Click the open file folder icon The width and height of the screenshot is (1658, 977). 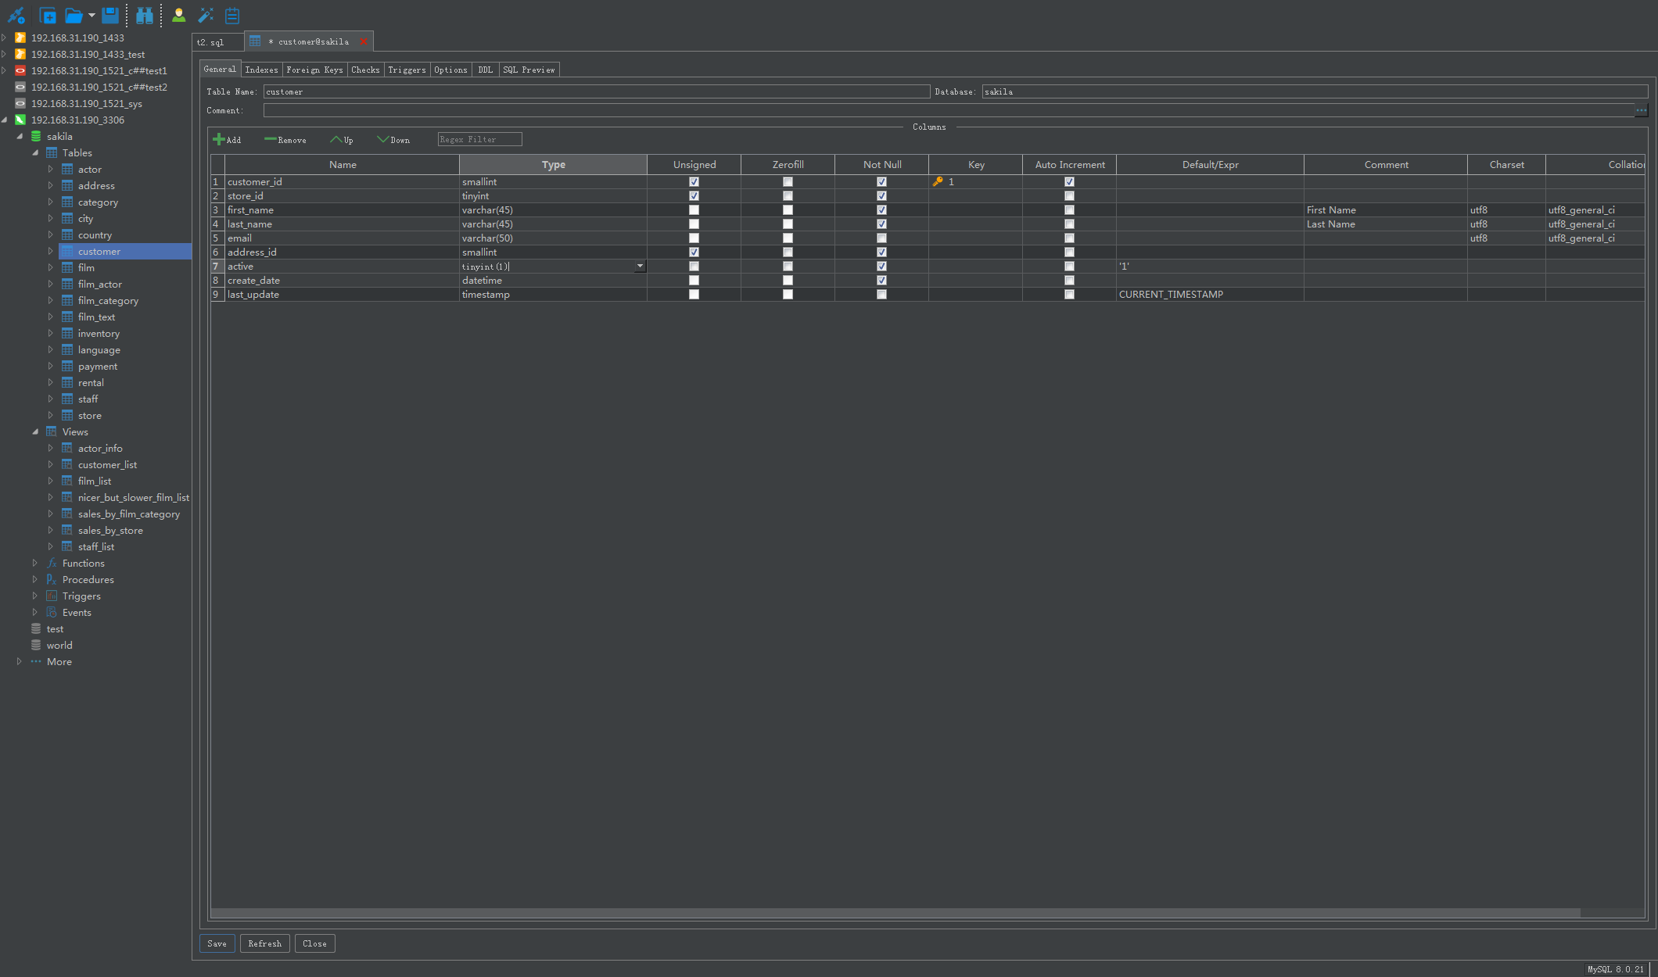pyautogui.click(x=74, y=15)
